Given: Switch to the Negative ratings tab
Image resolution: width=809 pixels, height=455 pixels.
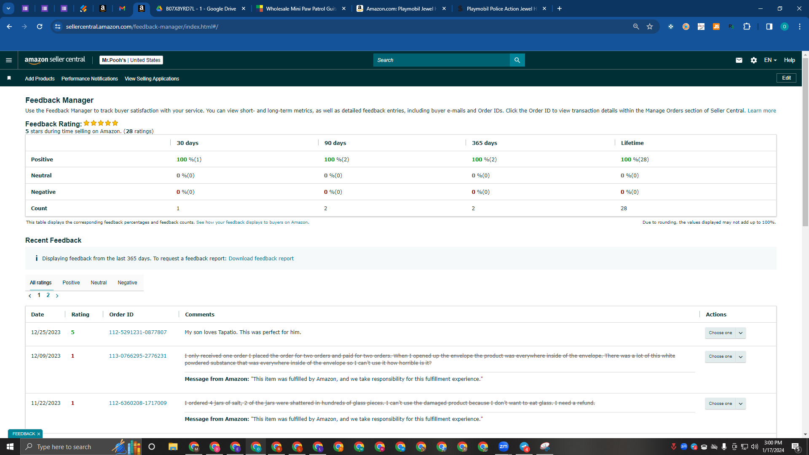Looking at the screenshot, I should [127, 283].
